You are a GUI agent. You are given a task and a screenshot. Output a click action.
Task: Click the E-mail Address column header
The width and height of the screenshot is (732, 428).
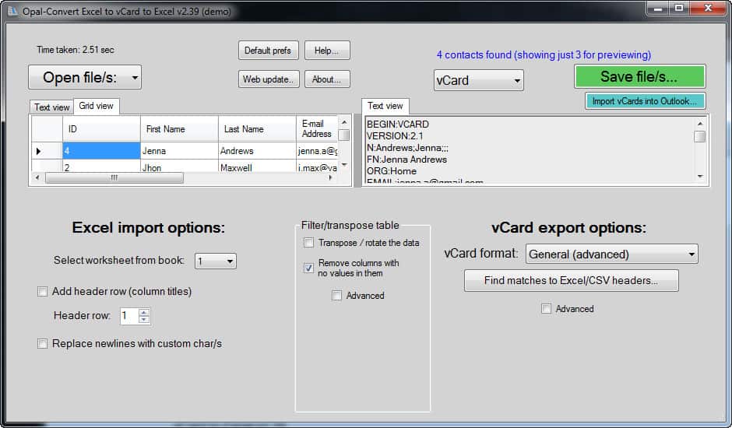317,129
